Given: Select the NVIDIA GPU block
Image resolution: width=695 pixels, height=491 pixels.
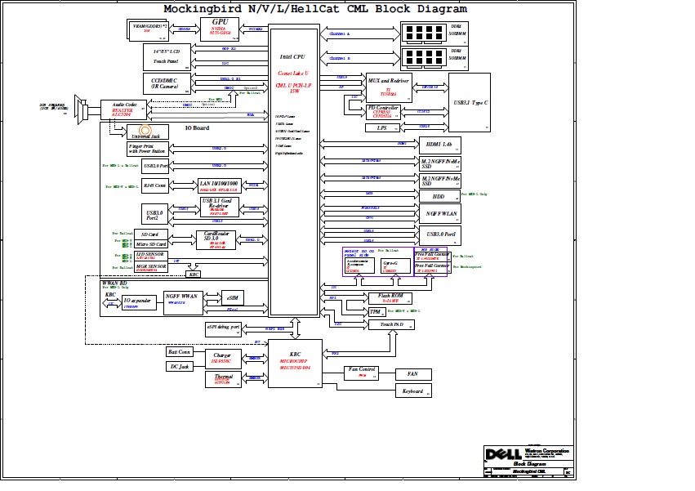Looking at the screenshot, I should (221, 29).
